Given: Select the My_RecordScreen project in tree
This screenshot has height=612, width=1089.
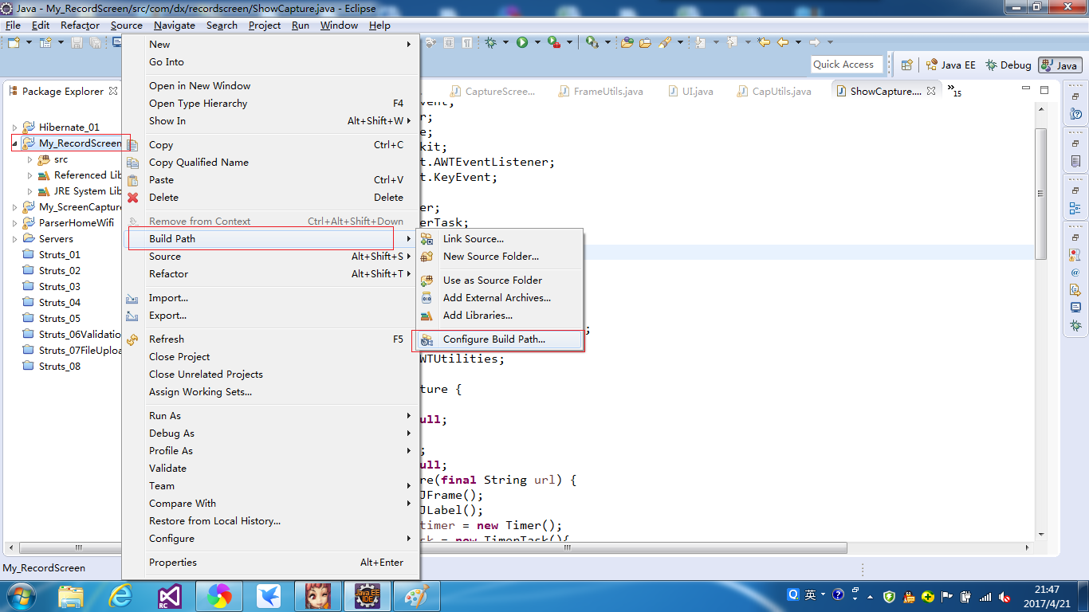Looking at the screenshot, I should pyautogui.click(x=72, y=143).
